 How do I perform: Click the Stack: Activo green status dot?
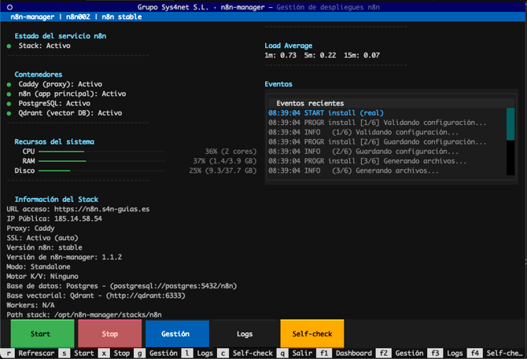[9, 46]
